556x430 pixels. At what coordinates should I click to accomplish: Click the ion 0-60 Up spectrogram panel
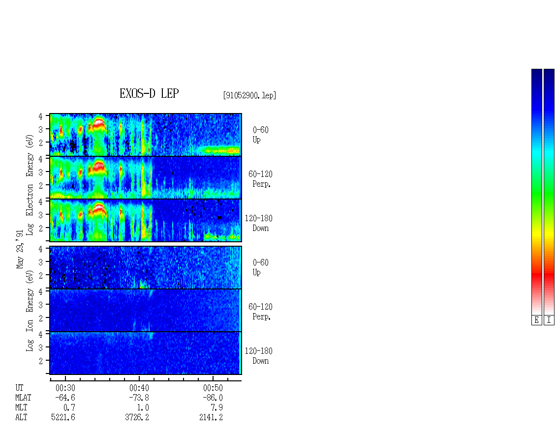click(146, 267)
